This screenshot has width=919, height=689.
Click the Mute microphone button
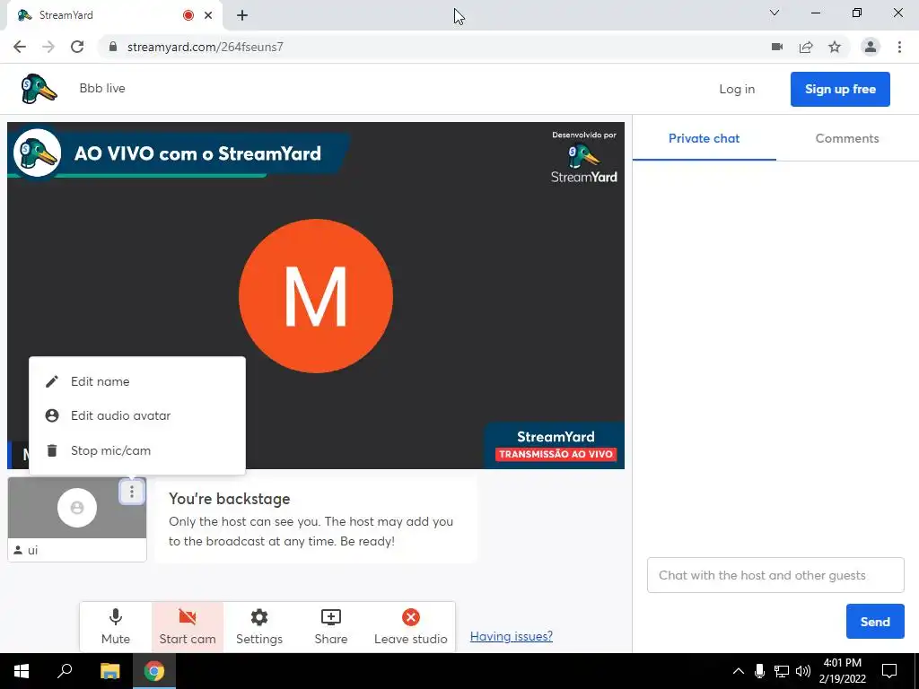click(116, 627)
